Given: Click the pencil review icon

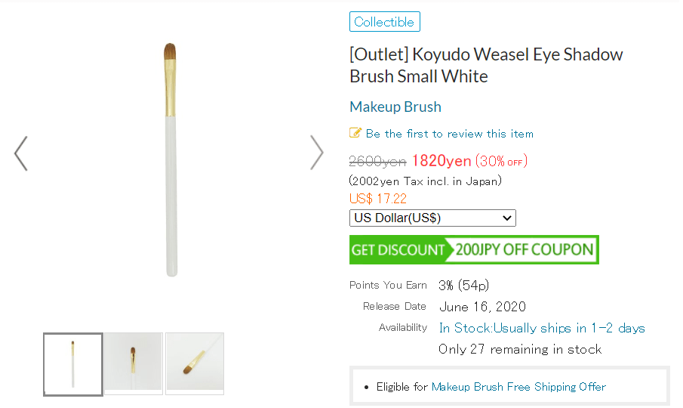Looking at the screenshot, I should 355,133.
